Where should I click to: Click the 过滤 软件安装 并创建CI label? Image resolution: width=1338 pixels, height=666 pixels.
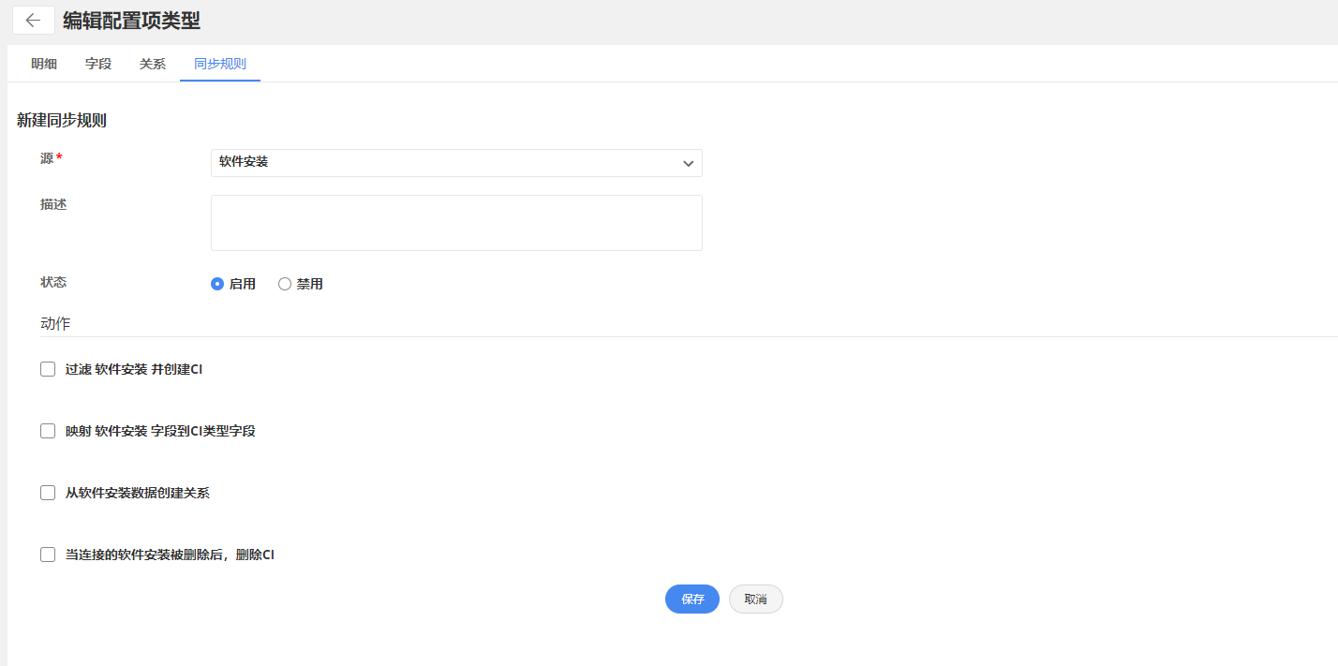134,369
